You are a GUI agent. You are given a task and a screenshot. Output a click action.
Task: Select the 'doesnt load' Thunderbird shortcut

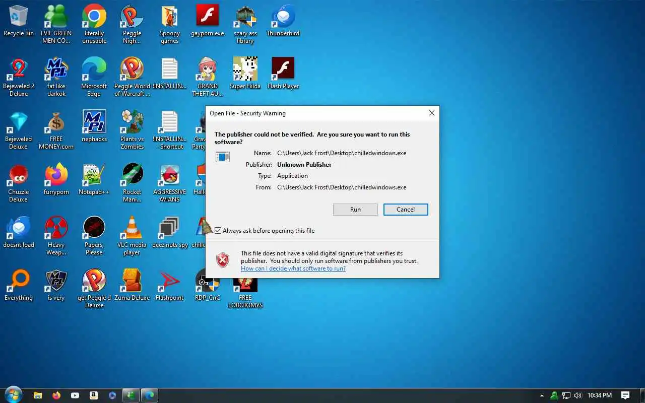tap(19, 233)
